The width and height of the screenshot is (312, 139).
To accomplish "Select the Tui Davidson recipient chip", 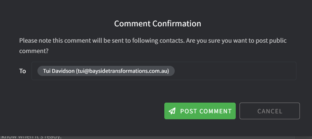I will pyautogui.click(x=106, y=71).
